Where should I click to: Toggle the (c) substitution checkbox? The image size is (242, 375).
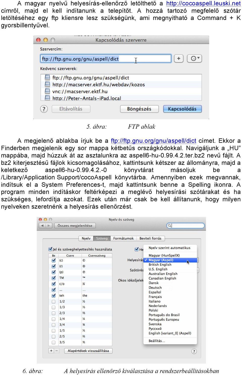(x=53, y=260)
